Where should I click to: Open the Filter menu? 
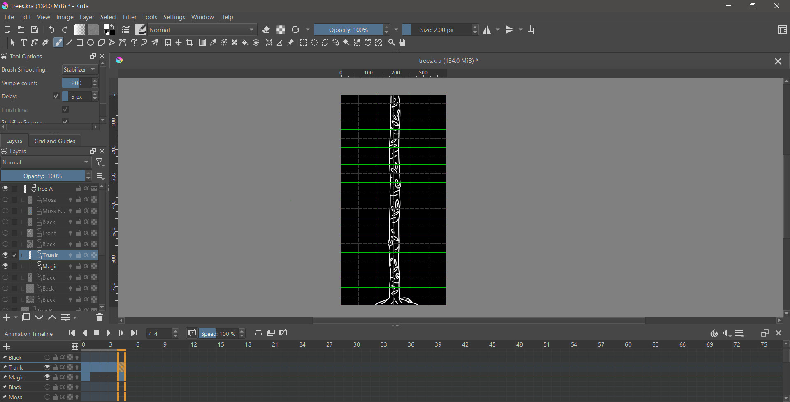pyautogui.click(x=130, y=17)
